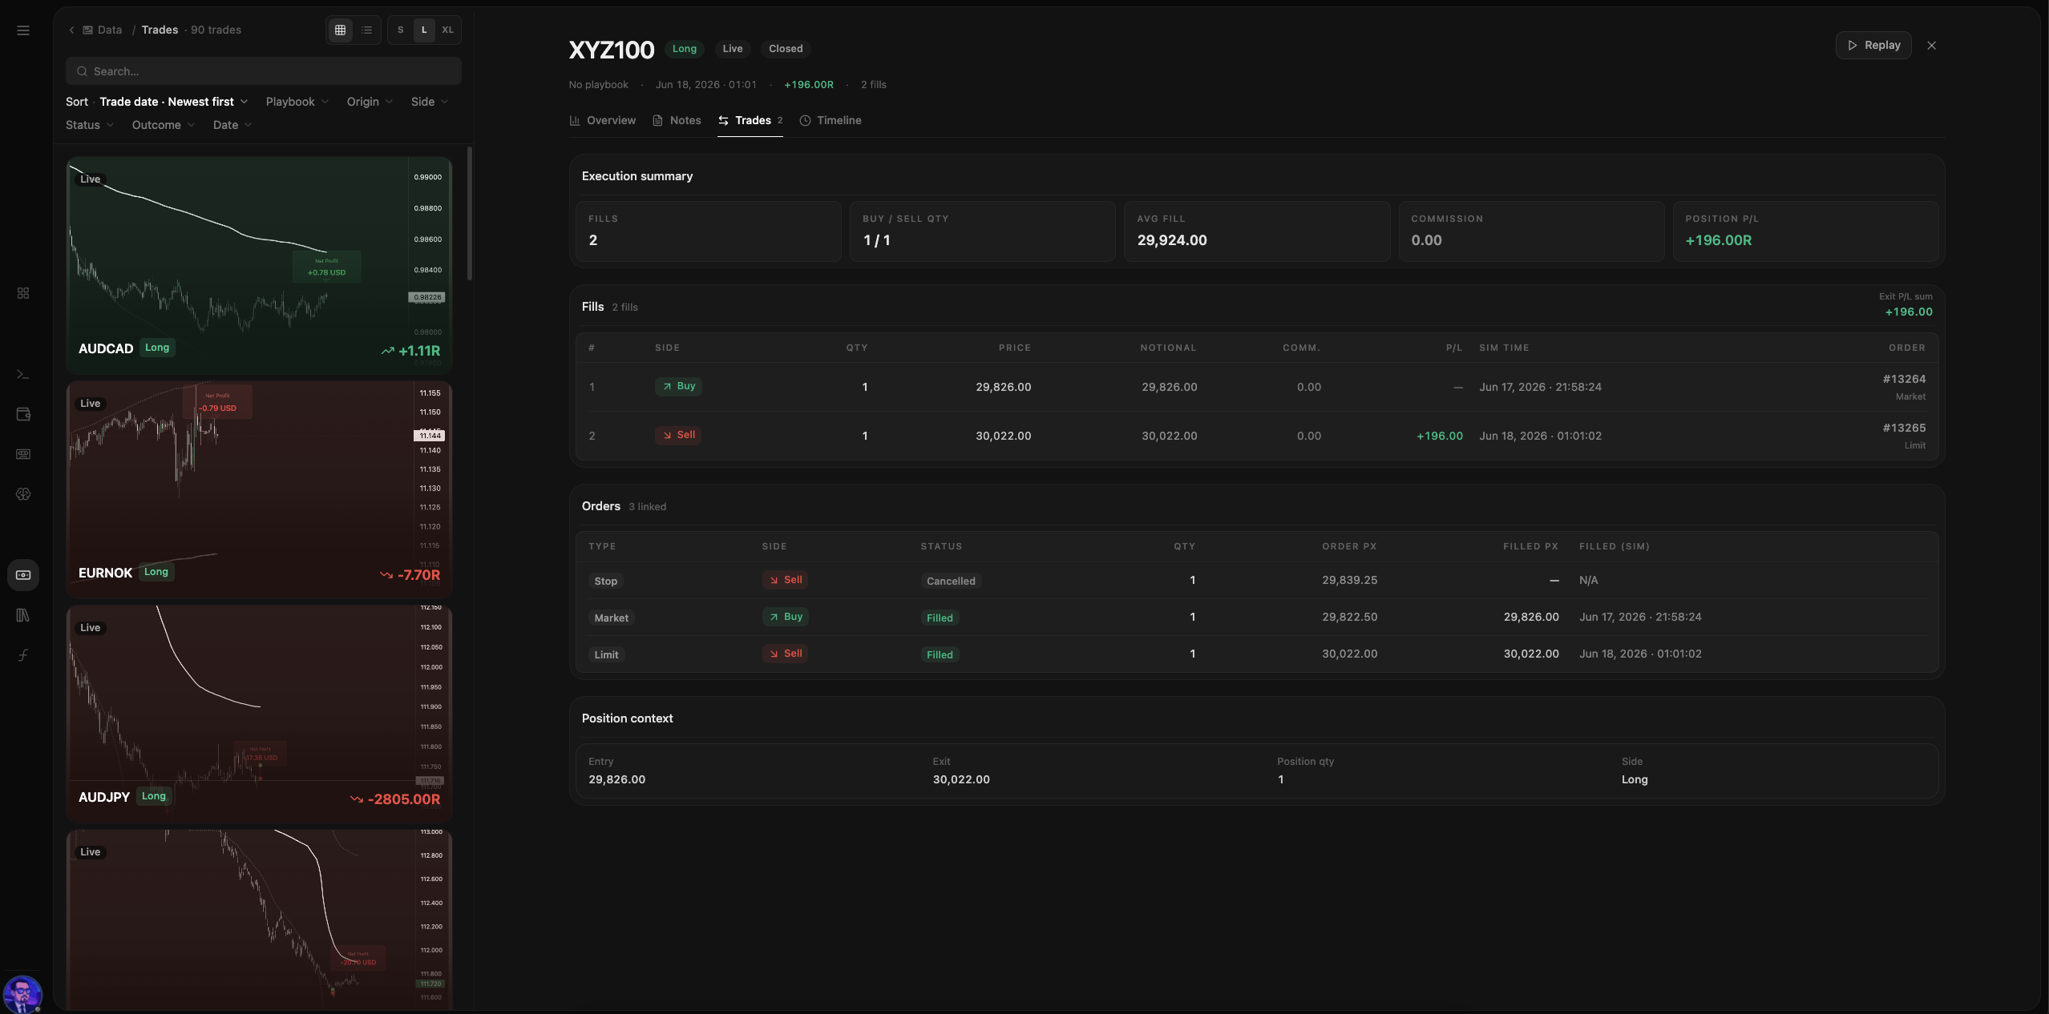The height and width of the screenshot is (1014, 2049).
Task: Open the Sort Trade date dropdown
Action: (157, 102)
